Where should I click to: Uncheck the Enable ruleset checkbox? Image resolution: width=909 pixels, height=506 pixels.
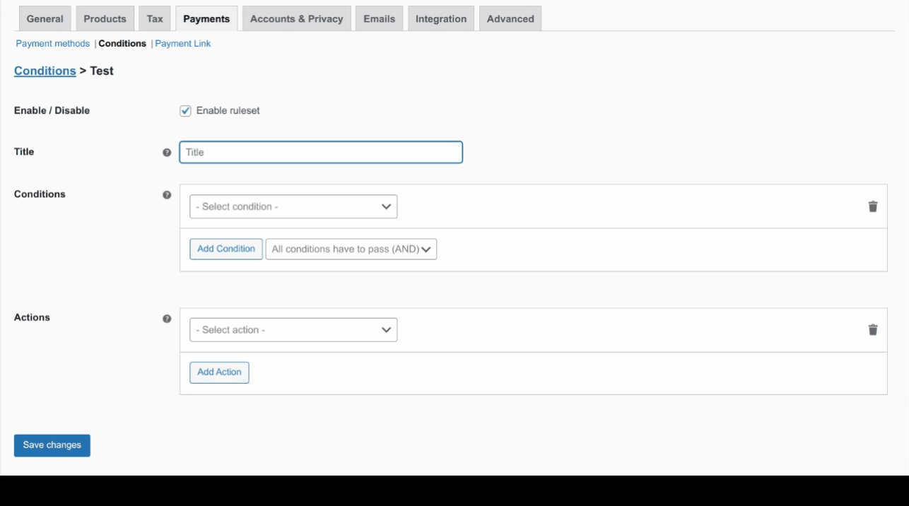pos(186,111)
